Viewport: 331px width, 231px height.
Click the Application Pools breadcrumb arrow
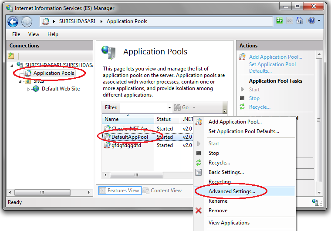[x=101, y=21]
